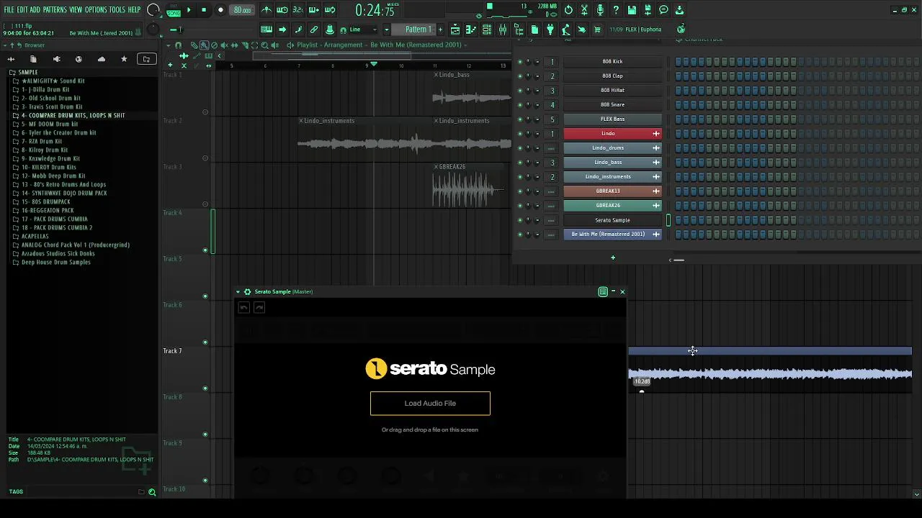The height and width of the screenshot is (518, 922).
Task: Click the Play button in transport
Action: (x=189, y=10)
